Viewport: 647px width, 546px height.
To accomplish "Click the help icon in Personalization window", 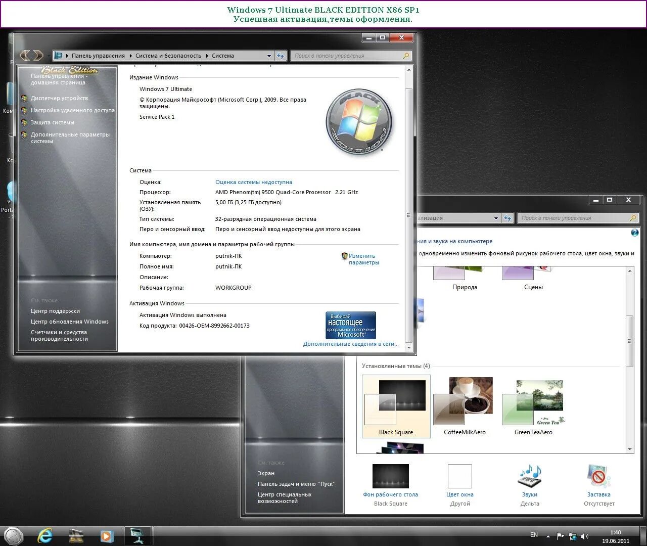I will tap(635, 233).
